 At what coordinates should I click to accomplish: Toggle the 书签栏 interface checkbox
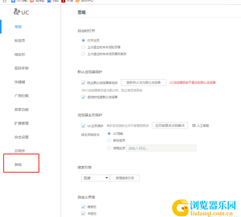83,214
